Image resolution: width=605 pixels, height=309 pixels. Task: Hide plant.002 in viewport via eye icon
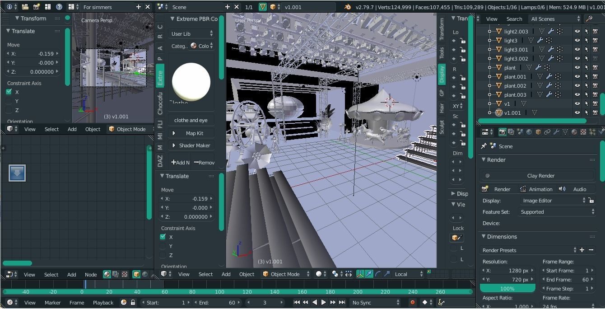[x=577, y=86]
